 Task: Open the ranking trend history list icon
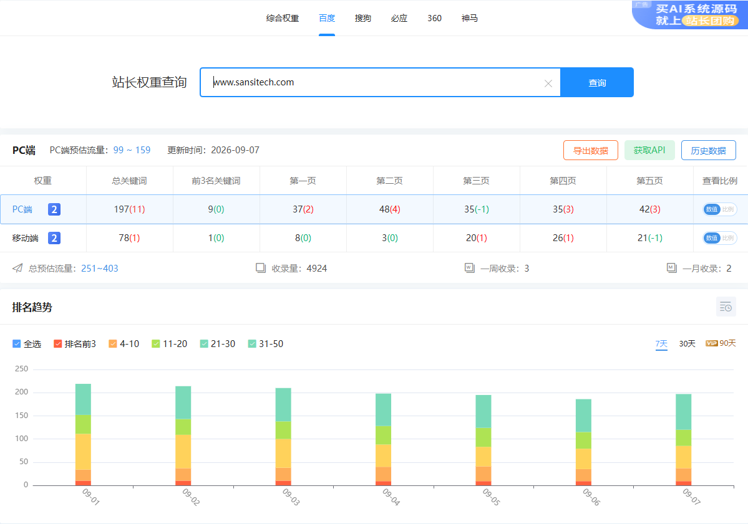[x=726, y=307]
